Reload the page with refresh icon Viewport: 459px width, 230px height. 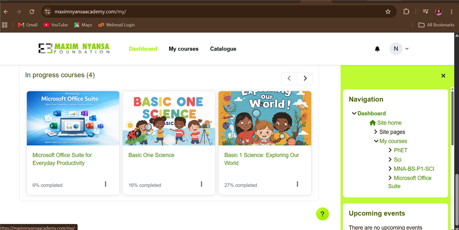tap(32, 12)
